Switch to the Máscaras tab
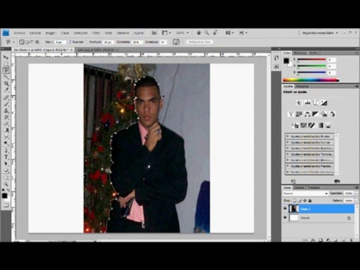 click(x=302, y=86)
